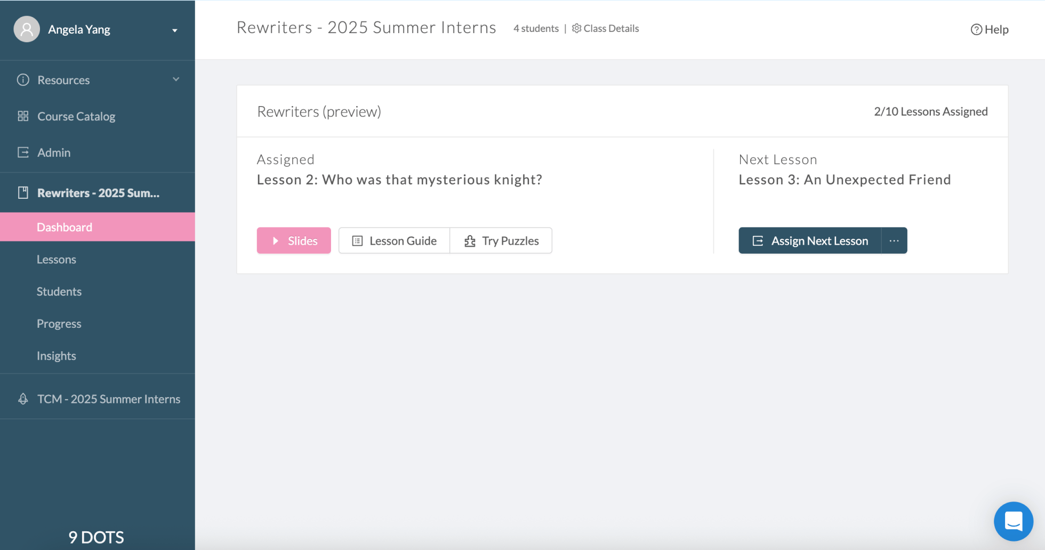The width and height of the screenshot is (1045, 550).
Task: Go to the Students section
Action: pyautogui.click(x=59, y=292)
